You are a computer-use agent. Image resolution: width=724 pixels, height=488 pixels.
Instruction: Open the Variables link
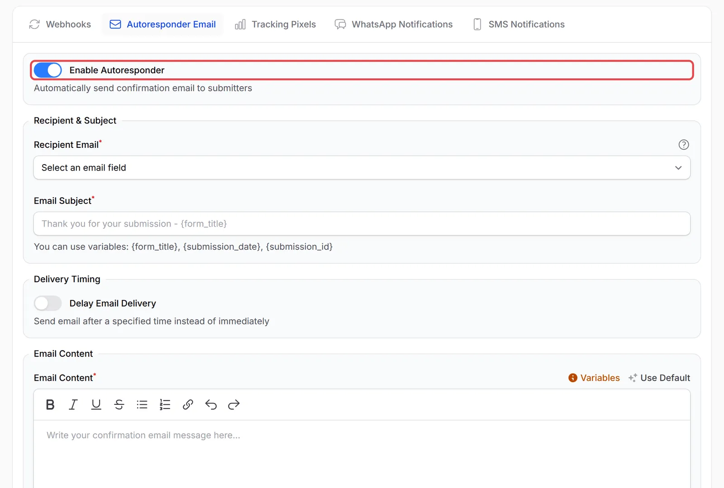pos(594,378)
